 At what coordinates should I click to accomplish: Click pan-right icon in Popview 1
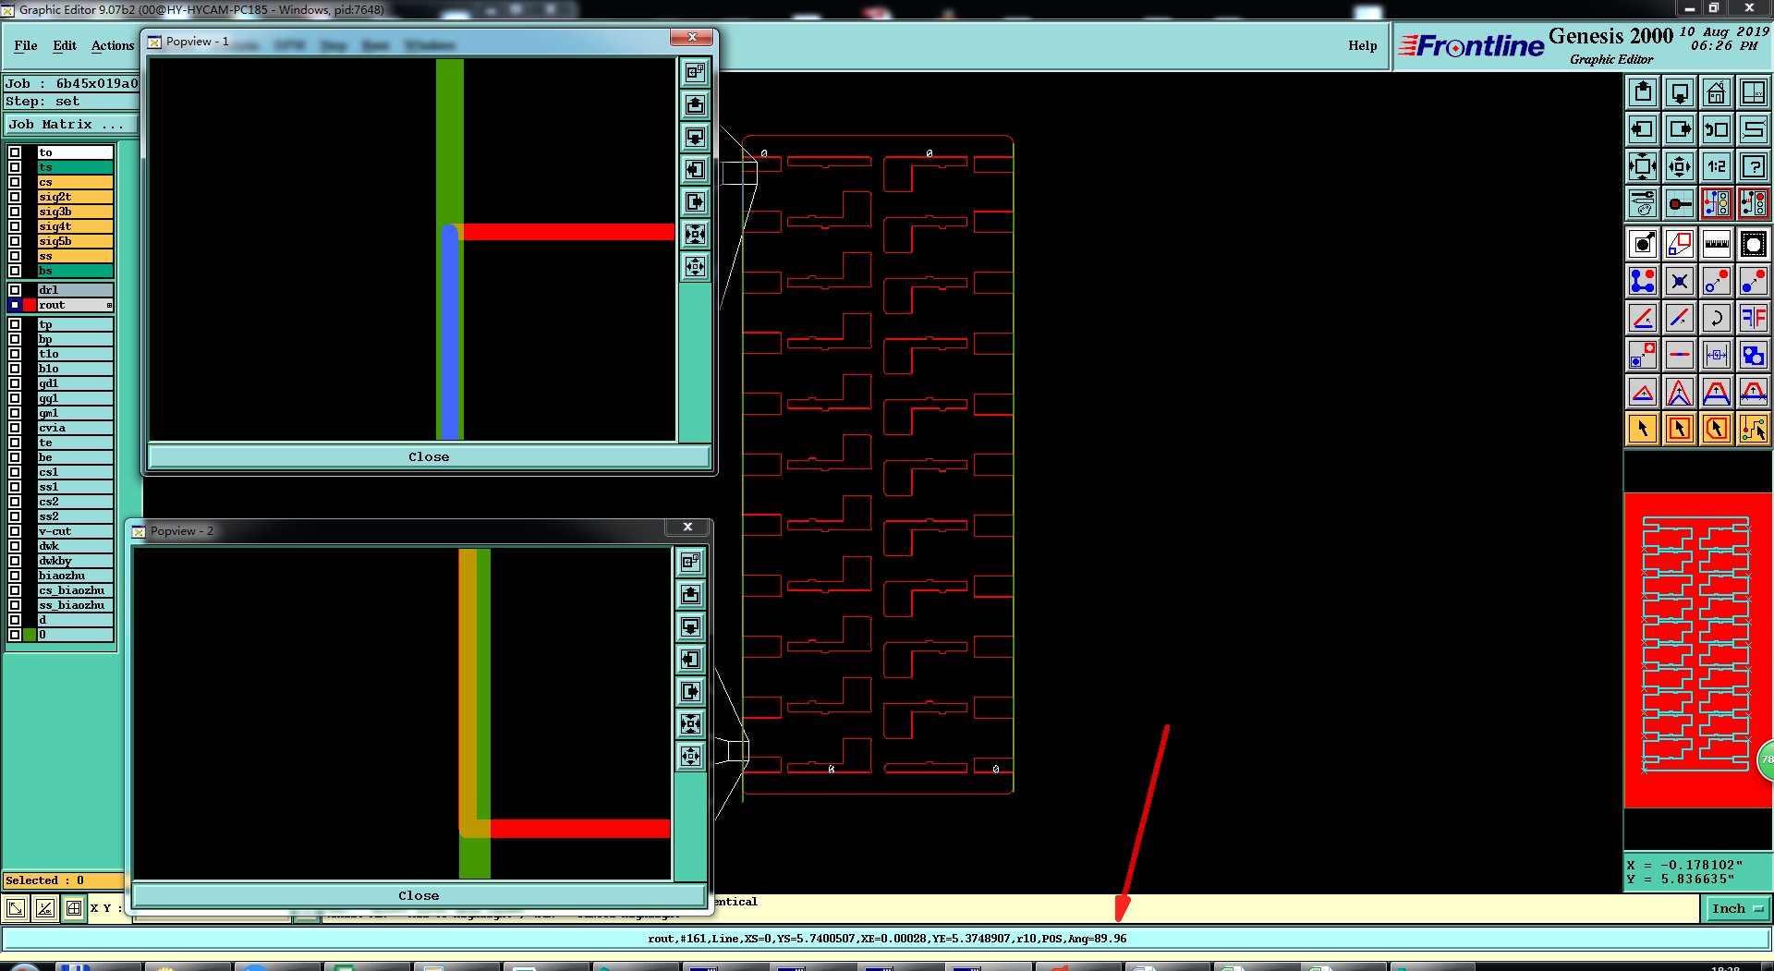(x=696, y=202)
